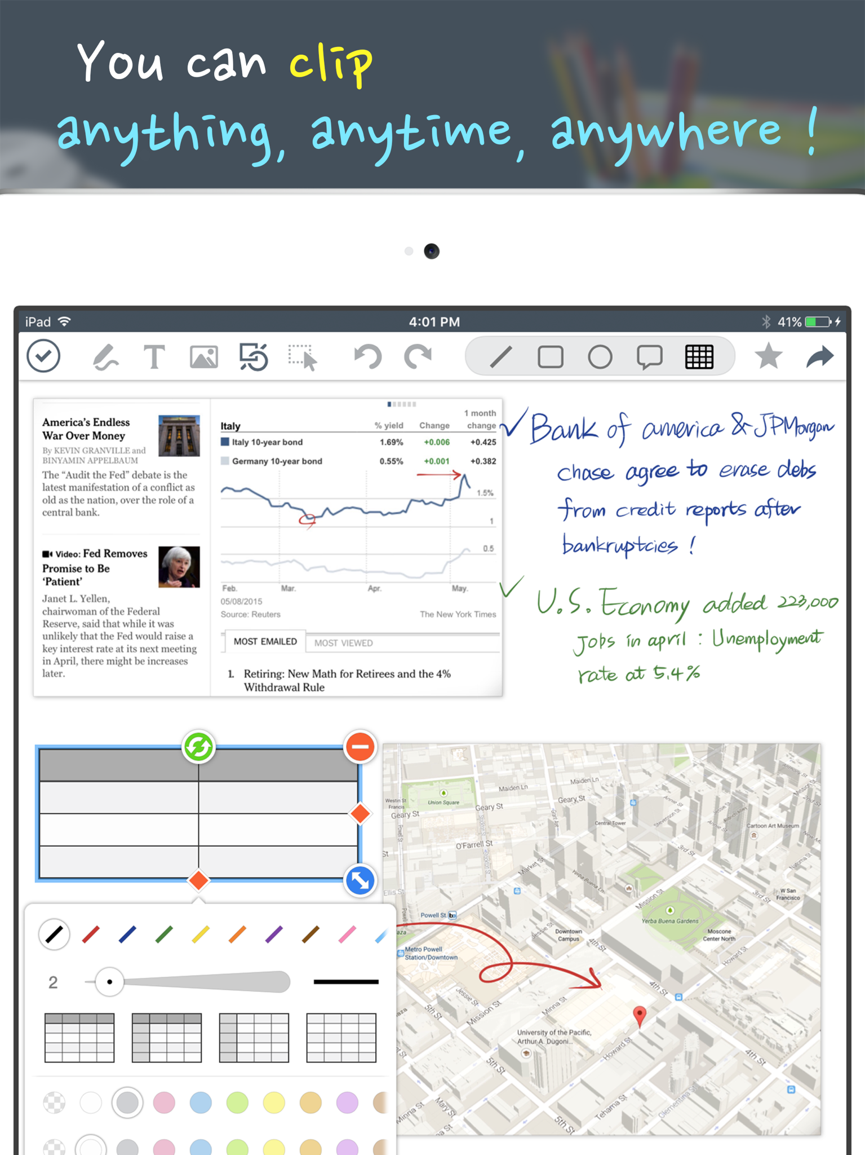Image resolution: width=865 pixels, height=1155 pixels.
Task: Redo the last action
Action: tap(418, 357)
